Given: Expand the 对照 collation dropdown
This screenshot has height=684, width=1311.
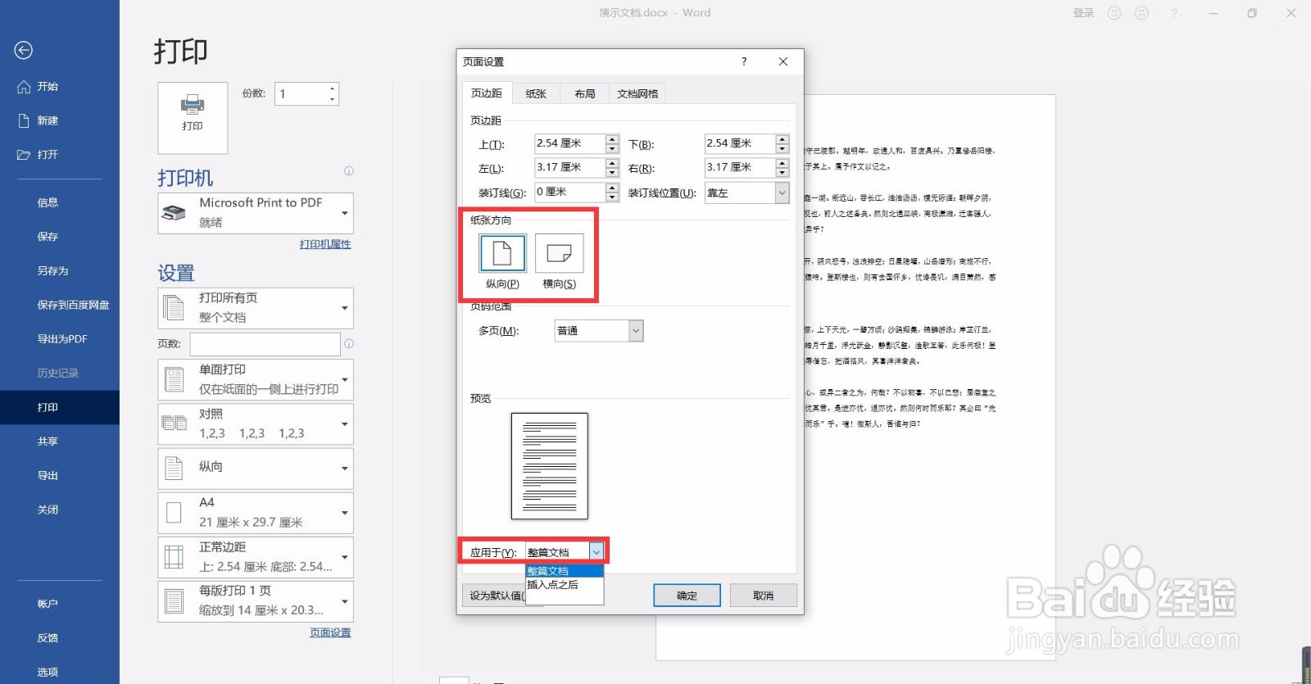Looking at the screenshot, I should (x=256, y=424).
